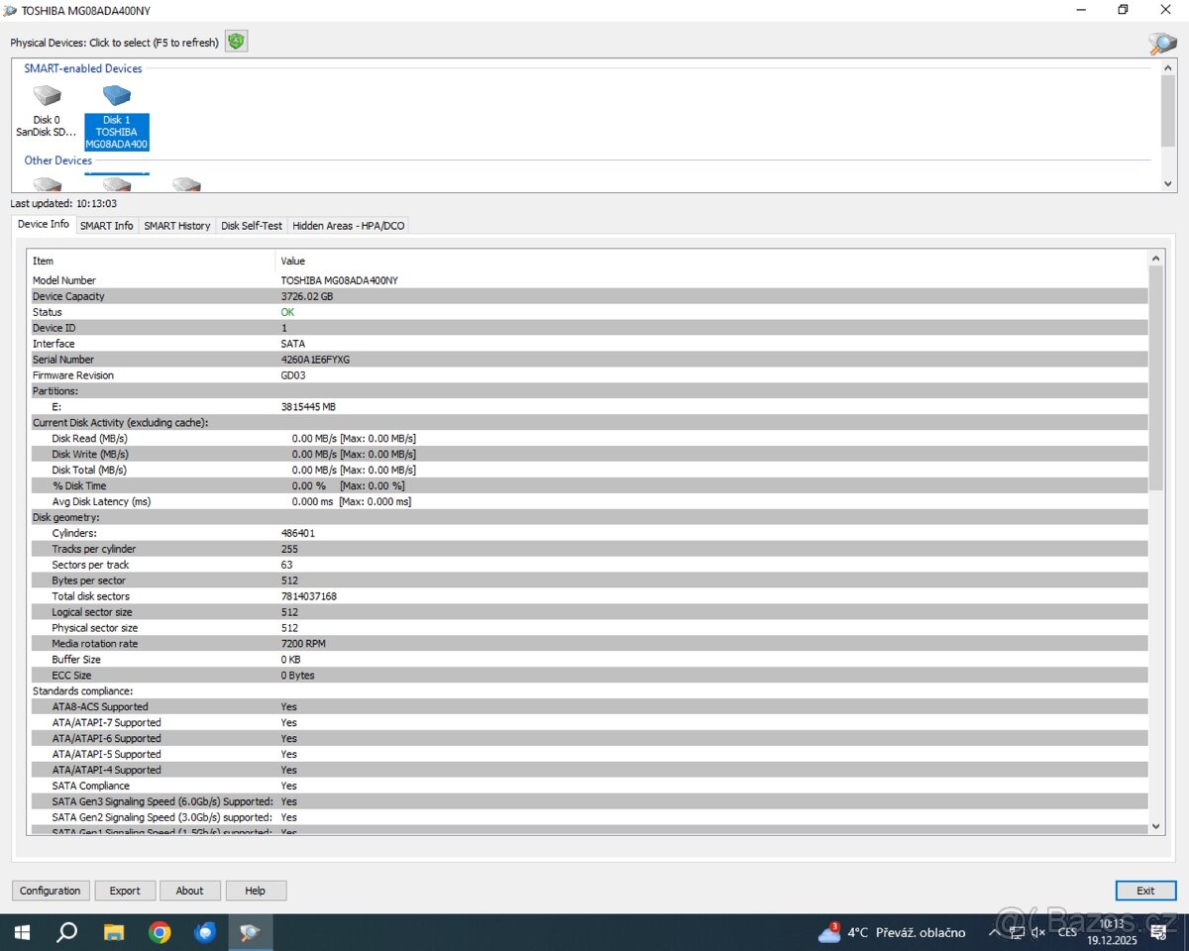Click the About button
The image size is (1189, 951).
(190, 891)
